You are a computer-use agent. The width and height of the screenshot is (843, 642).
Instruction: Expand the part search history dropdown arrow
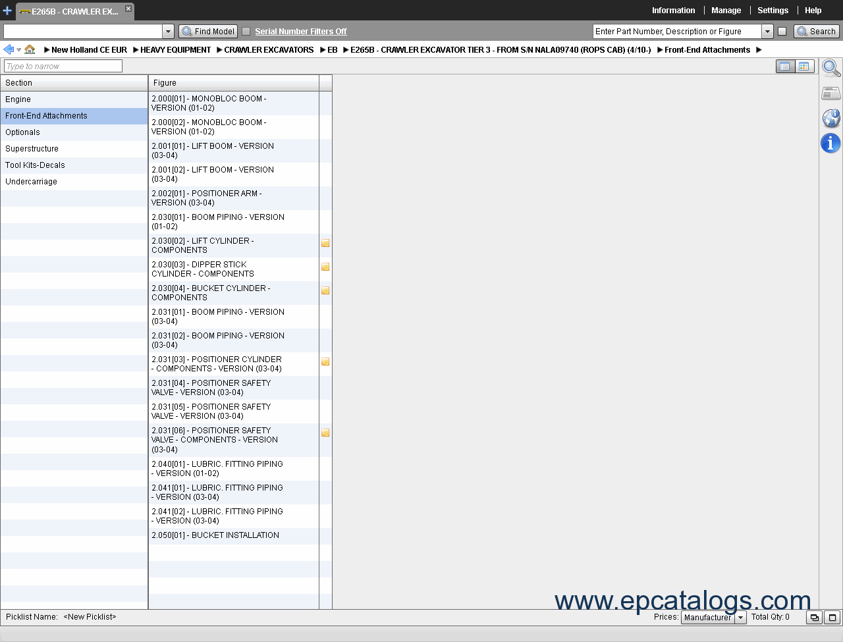pyautogui.click(x=767, y=32)
